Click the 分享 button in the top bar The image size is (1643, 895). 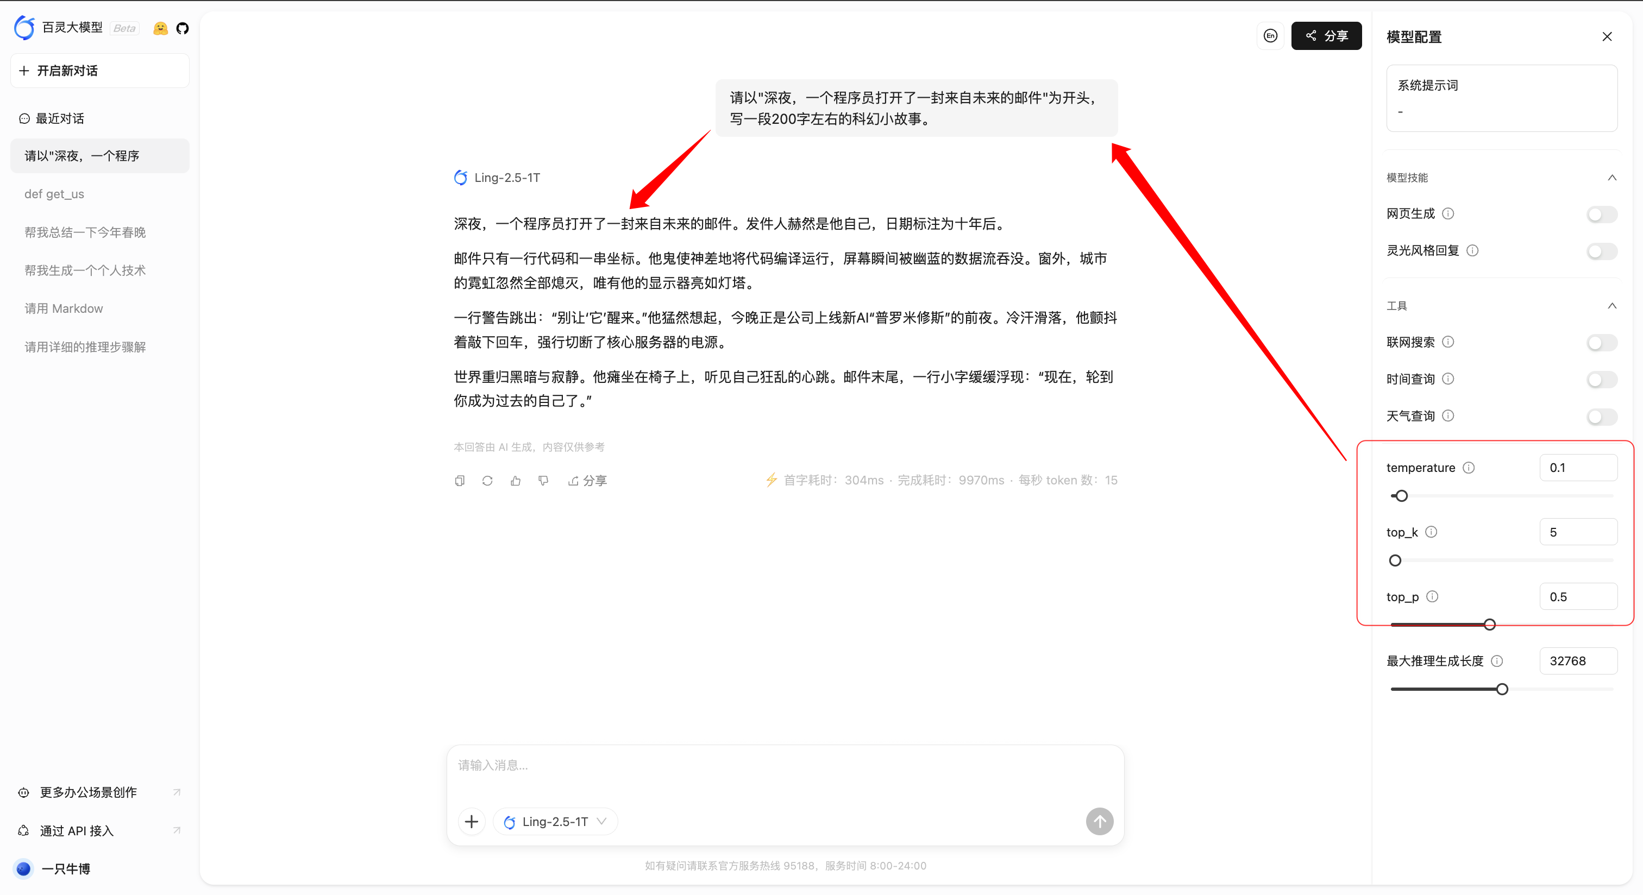[1326, 36]
